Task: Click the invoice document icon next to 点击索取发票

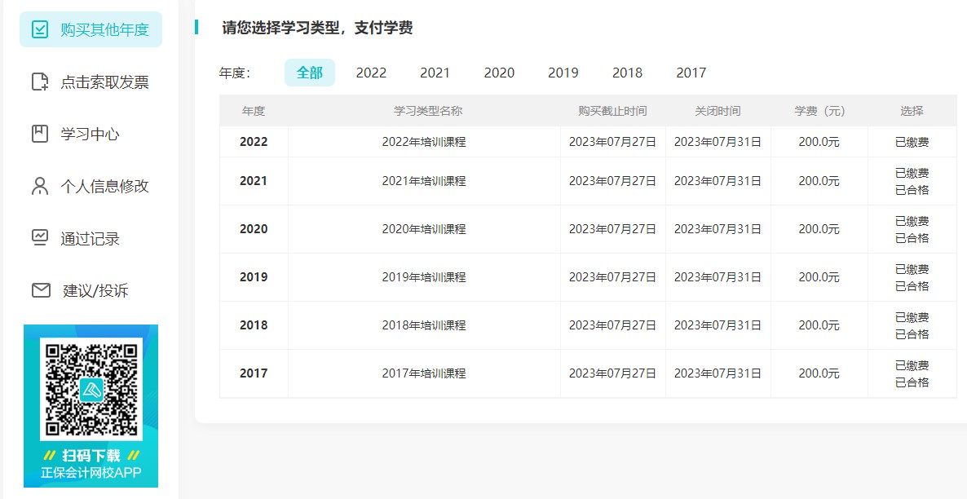Action: pos(38,80)
